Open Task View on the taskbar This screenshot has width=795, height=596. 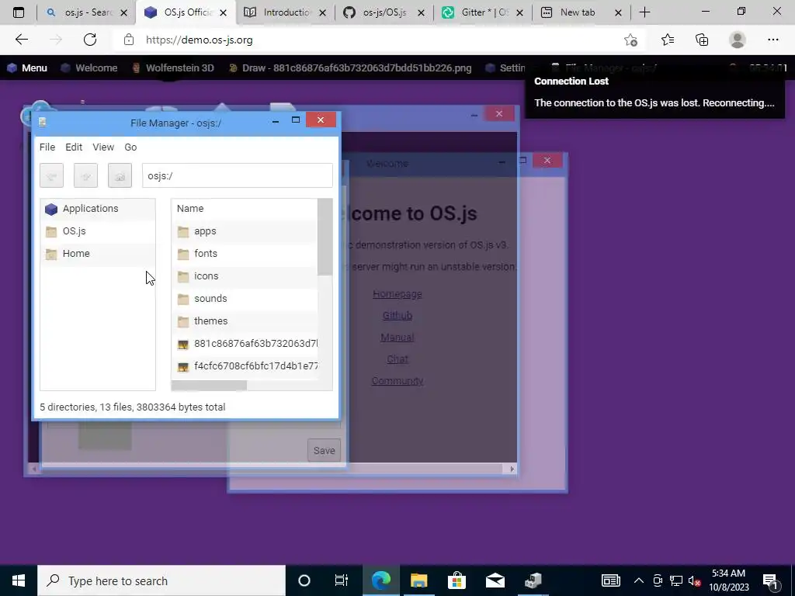[x=342, y=580]
